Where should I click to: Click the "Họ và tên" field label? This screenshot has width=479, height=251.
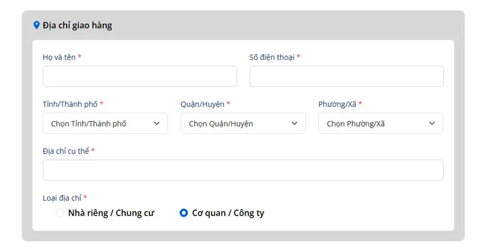coord(59,57)
